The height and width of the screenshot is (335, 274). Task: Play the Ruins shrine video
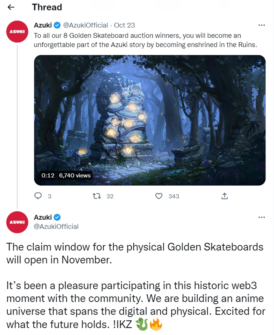pos(150,120)
